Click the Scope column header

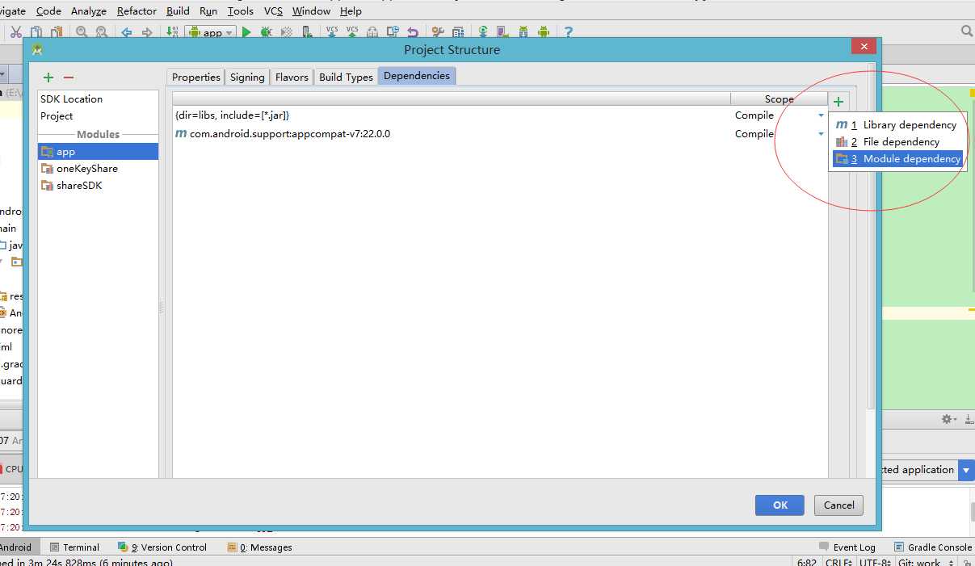point(779,99)
